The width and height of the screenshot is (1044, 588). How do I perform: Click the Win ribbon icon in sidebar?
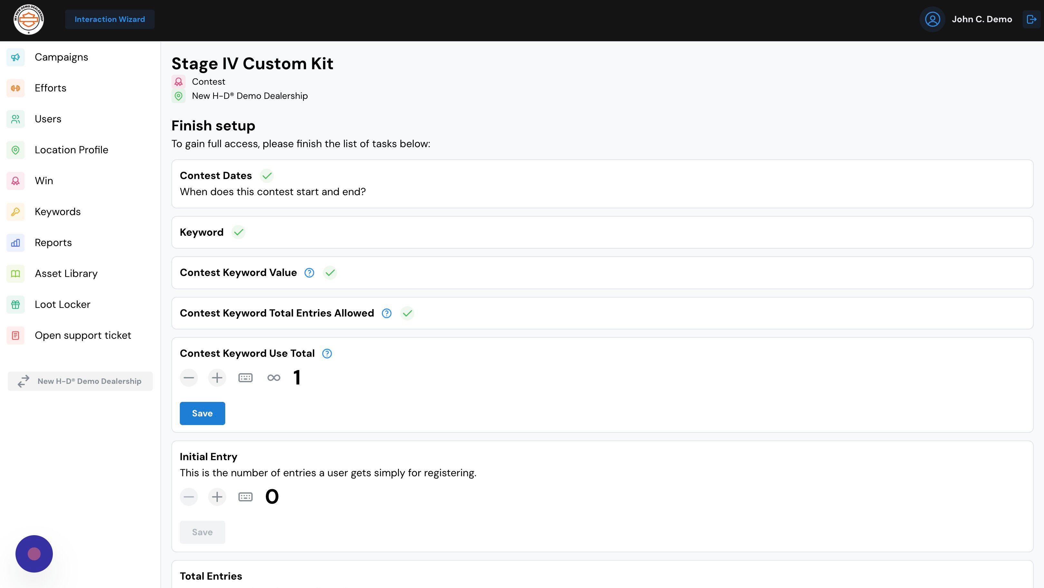click(x=15, y=181)
